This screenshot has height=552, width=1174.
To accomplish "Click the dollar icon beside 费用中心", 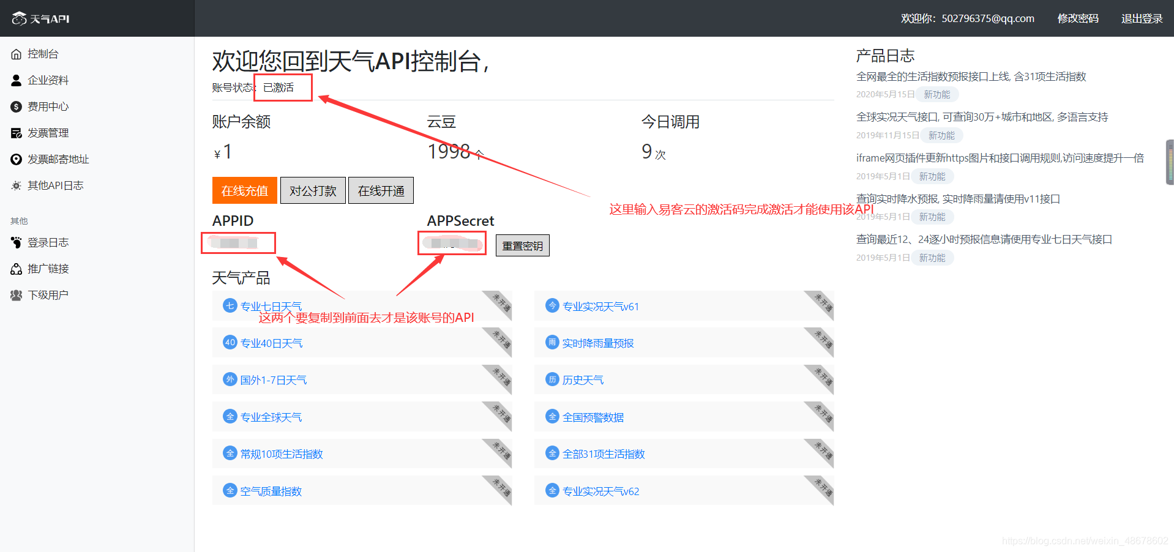I will tap(17, 106).
